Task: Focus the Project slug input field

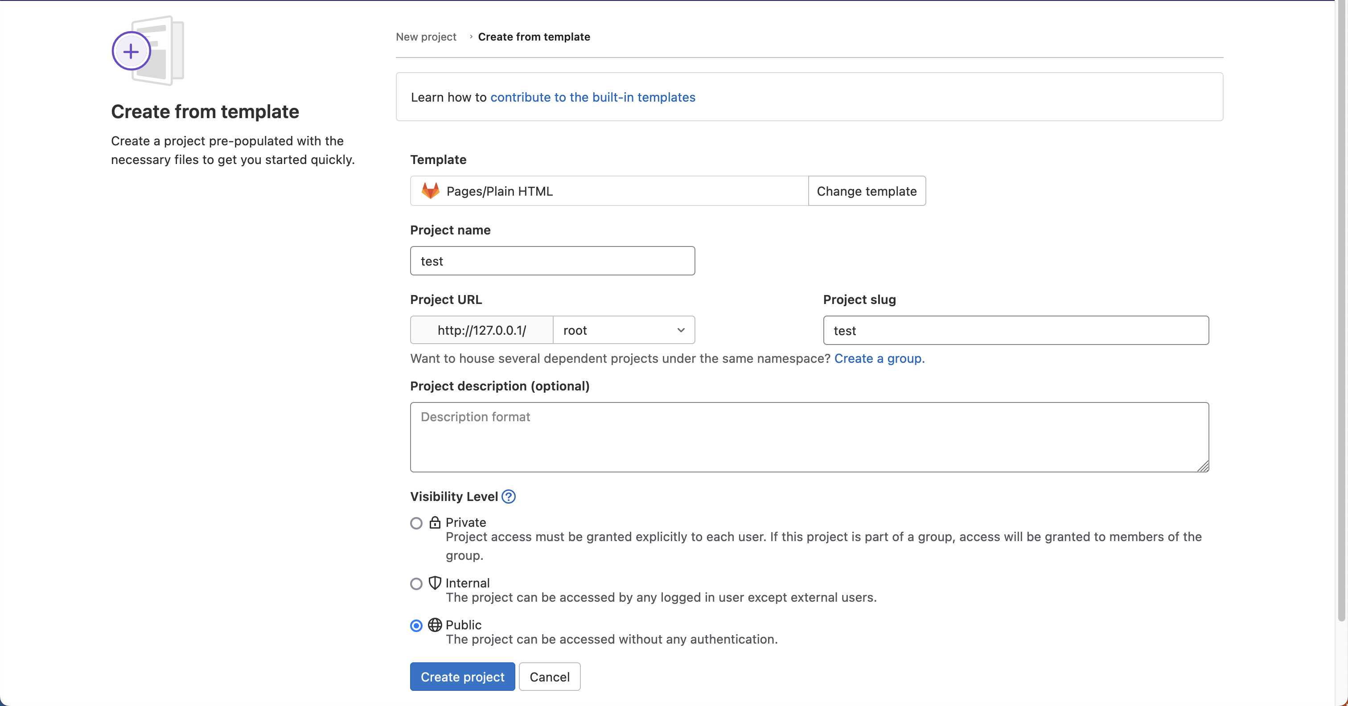Action: (1016, 330)
